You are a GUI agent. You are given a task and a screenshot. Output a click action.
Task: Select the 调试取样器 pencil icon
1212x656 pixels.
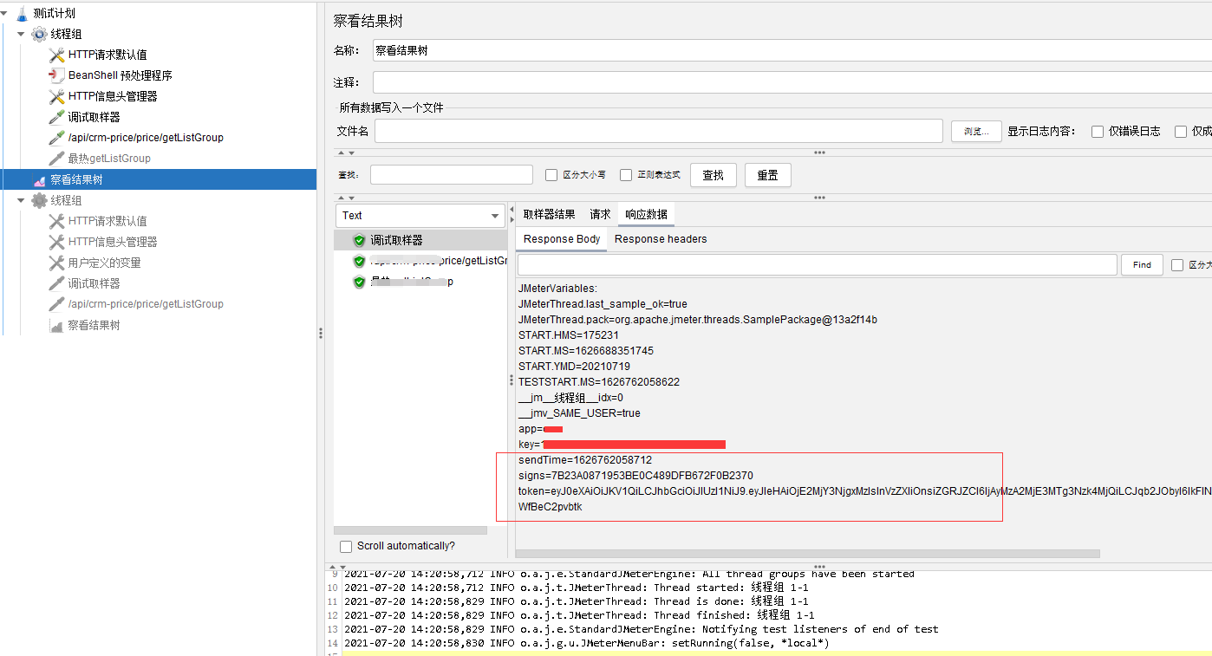pos(57,116)
